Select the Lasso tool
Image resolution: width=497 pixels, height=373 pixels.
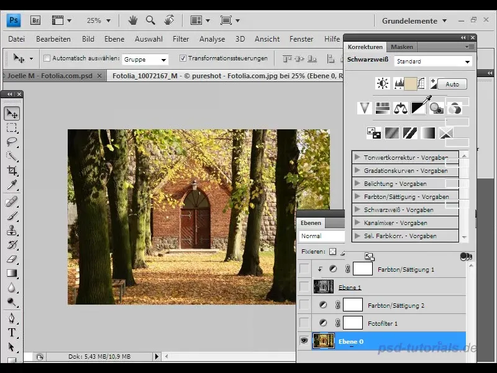[x=12, y=142]
